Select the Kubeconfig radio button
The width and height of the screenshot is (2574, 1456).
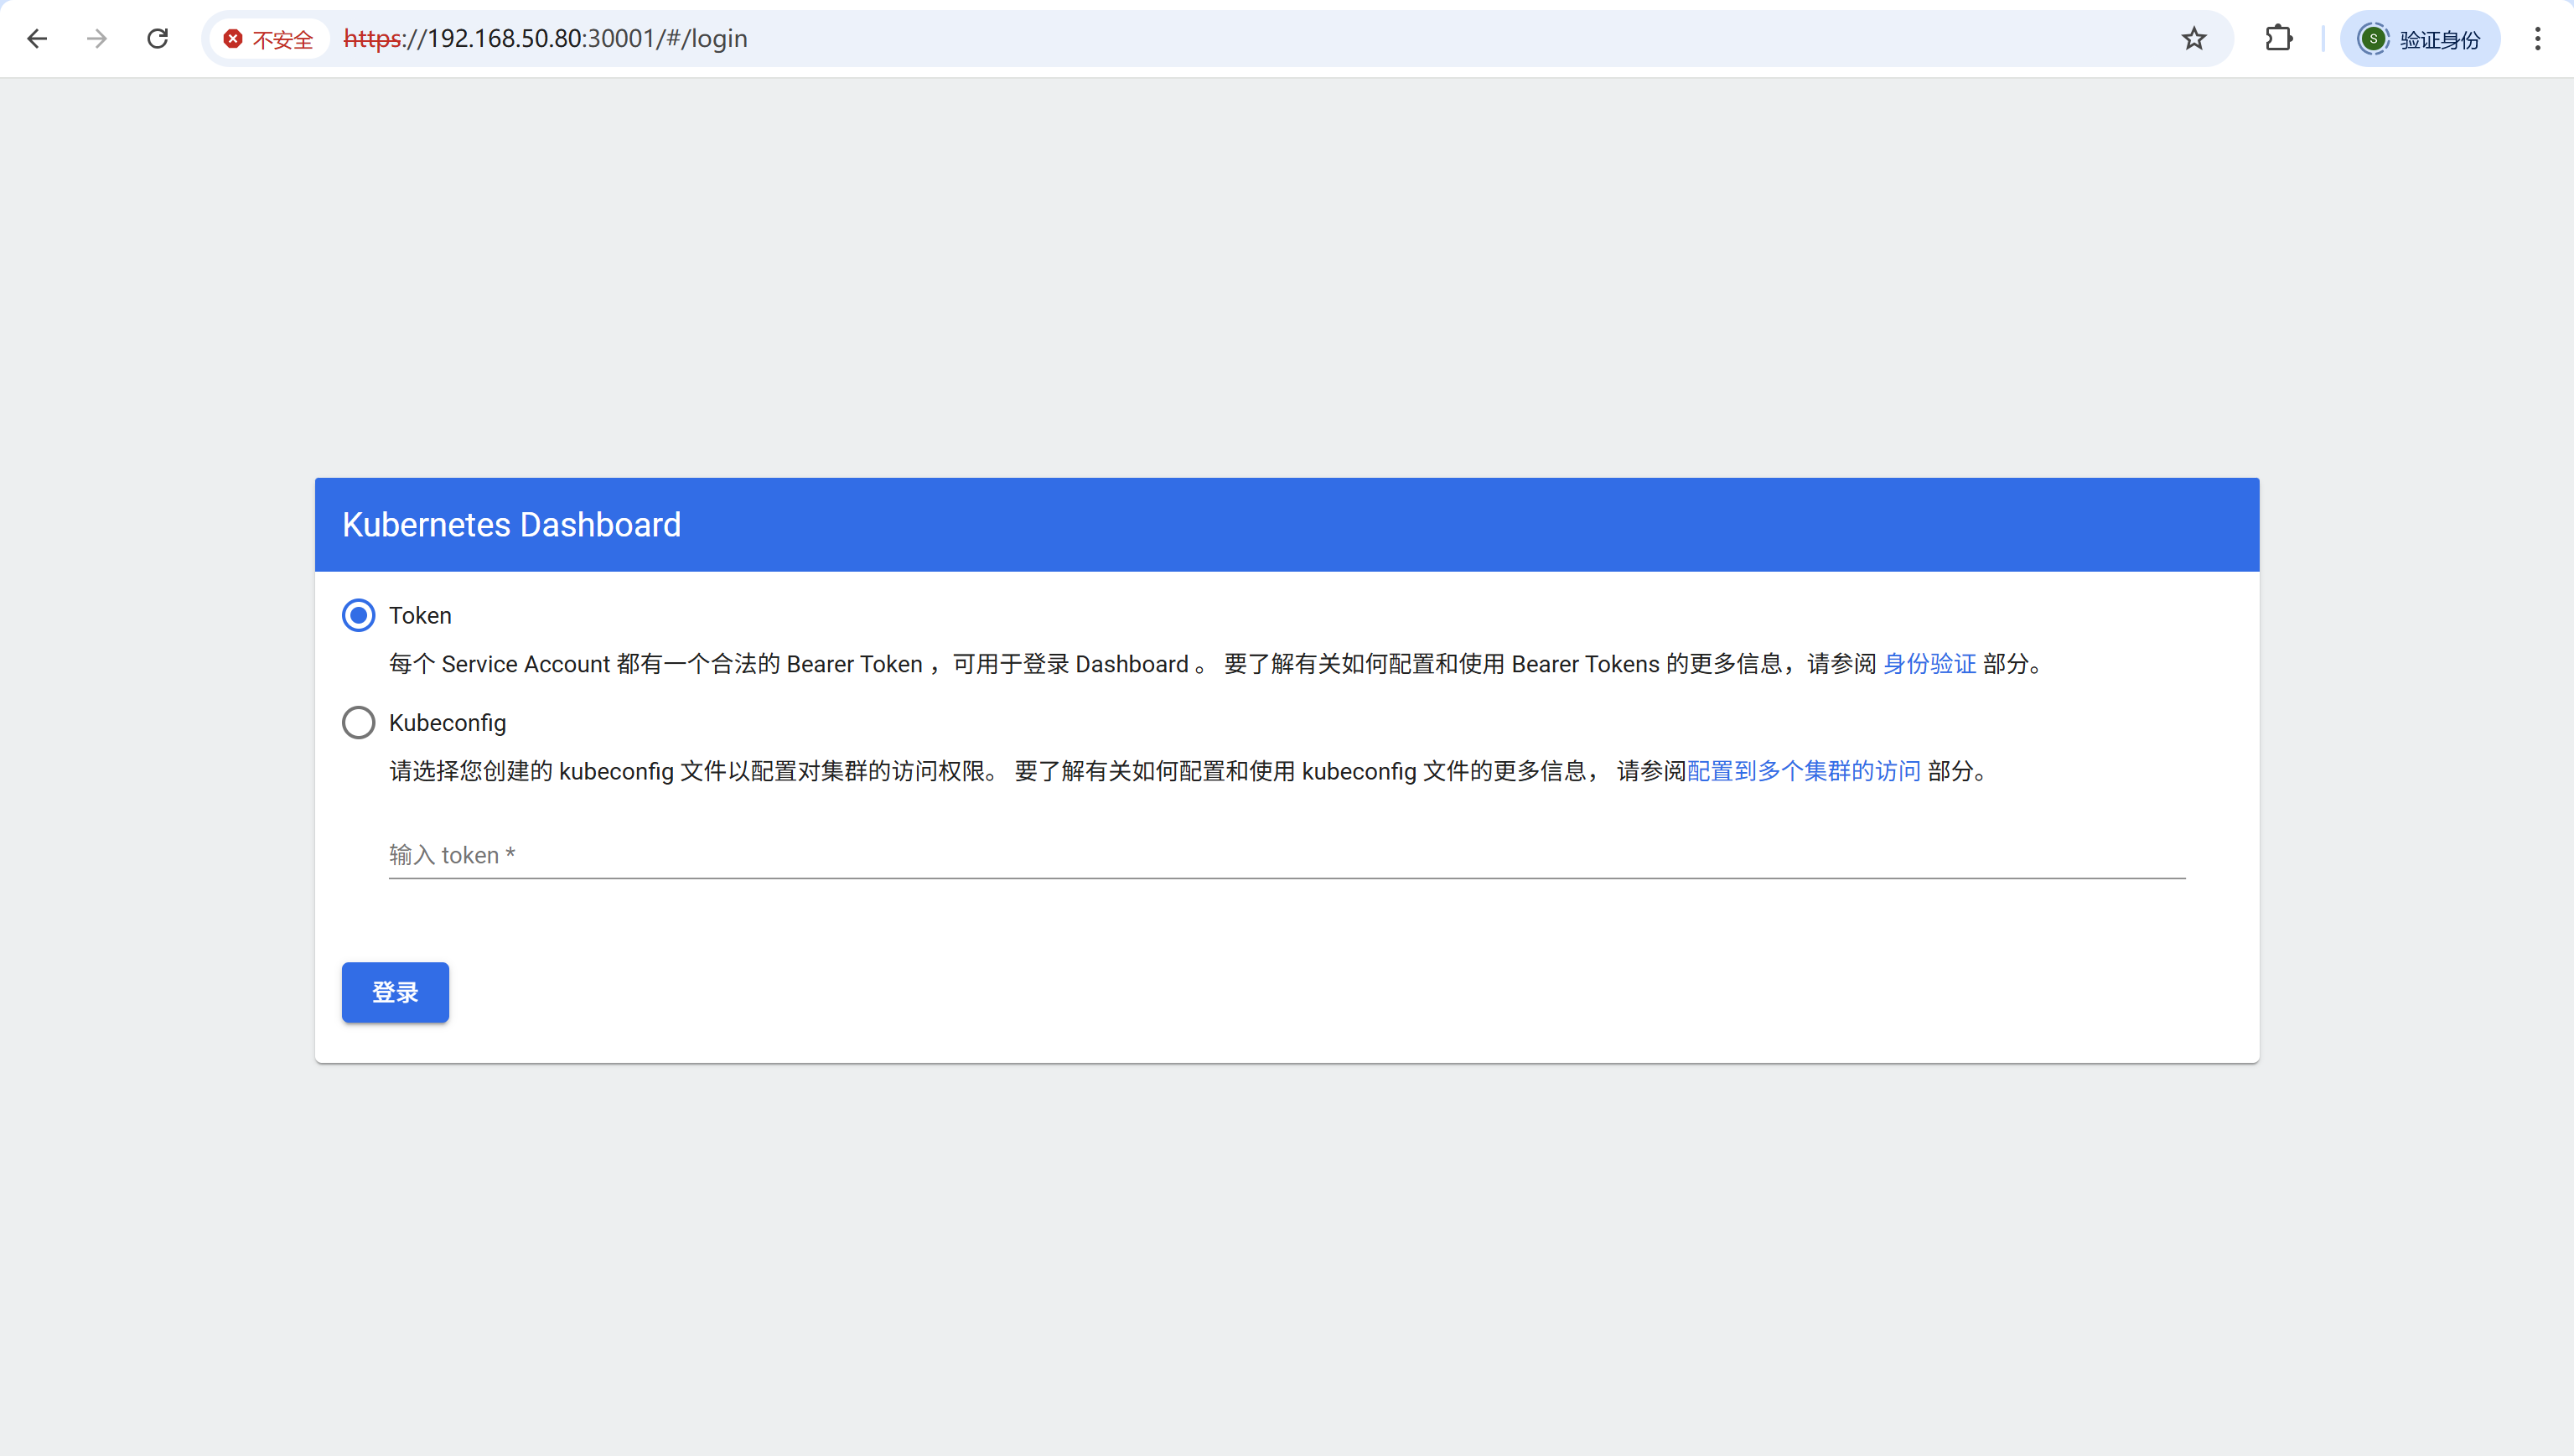click(359, 722)
